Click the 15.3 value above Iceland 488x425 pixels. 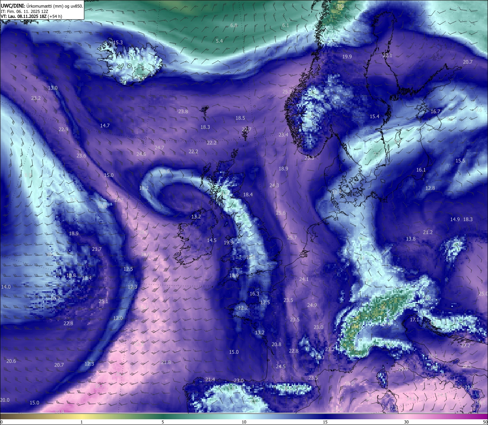click(118, 42)
